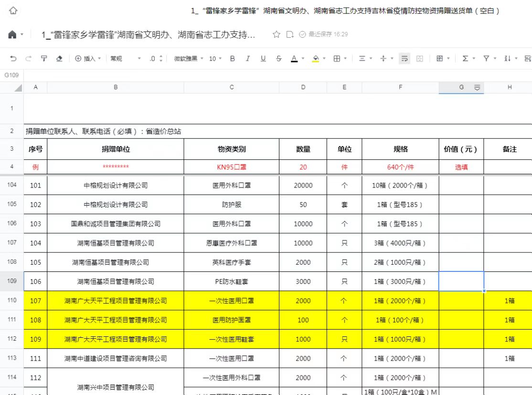Image resolution: width=532 pixels, height=395 pixels.
Task: Open the 插入 insert menu
Action: click(x=87, y=58)
